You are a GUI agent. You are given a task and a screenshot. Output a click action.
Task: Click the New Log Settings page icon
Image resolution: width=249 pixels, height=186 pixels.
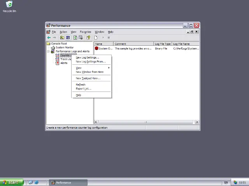[x=96, y=38]
